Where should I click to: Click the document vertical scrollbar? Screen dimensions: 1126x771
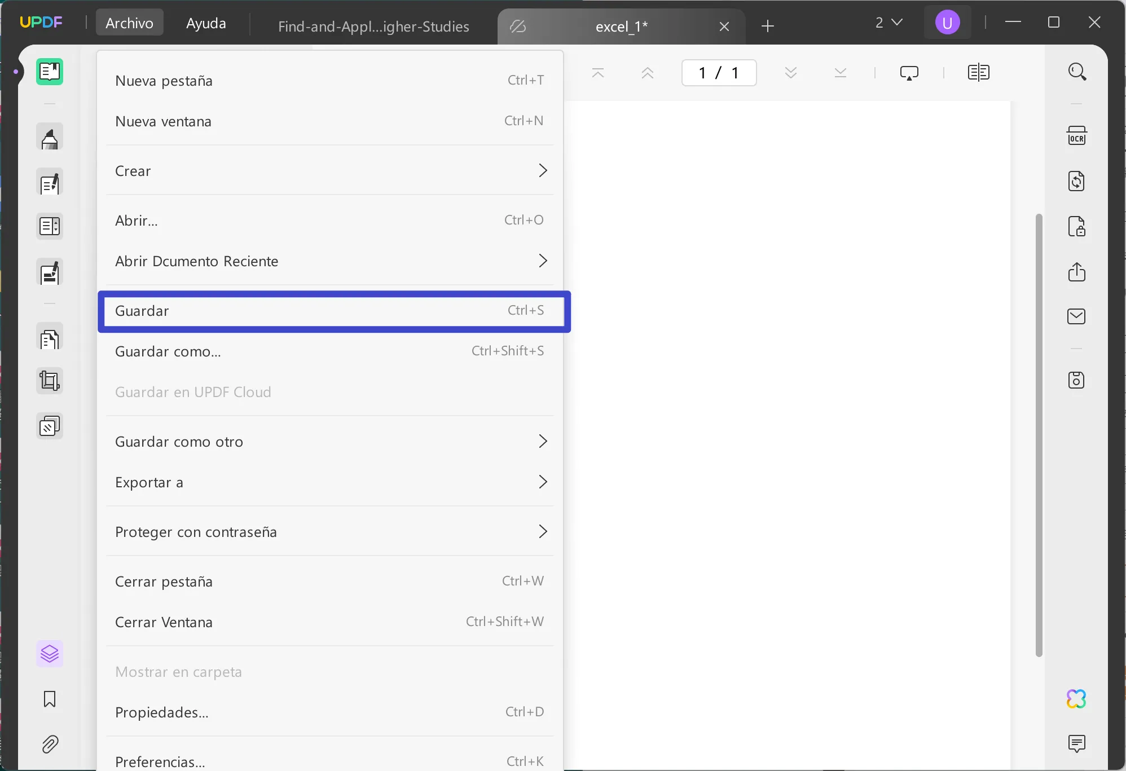coord(1039,435)
